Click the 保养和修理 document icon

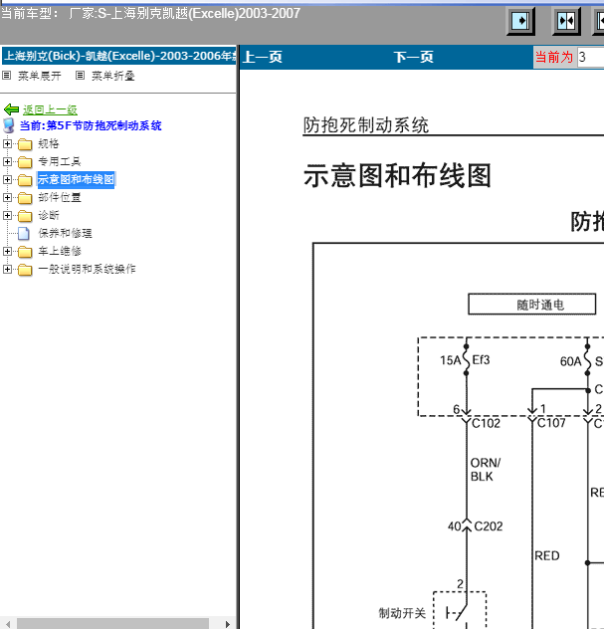[x=25, y=233]
